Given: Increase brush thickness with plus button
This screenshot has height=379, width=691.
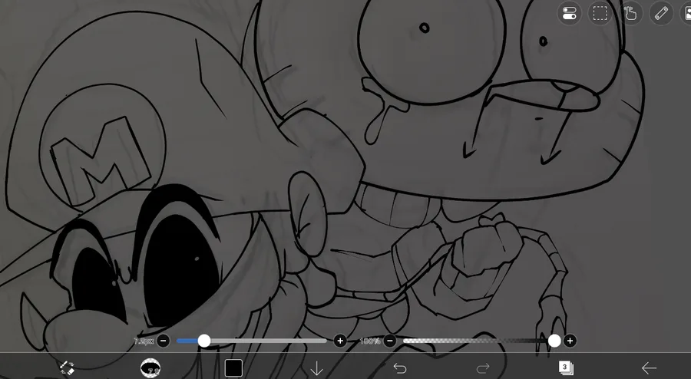Looking at the screenshot, I should pos(340,341).
